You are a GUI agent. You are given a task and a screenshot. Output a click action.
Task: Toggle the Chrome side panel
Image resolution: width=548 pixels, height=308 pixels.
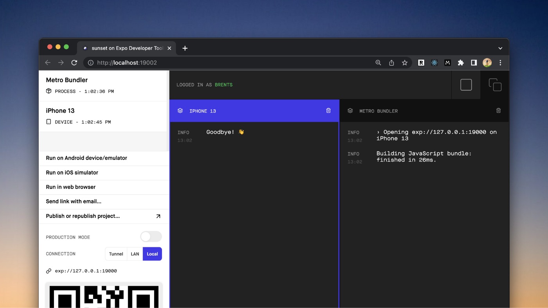[x=474, y=63]
